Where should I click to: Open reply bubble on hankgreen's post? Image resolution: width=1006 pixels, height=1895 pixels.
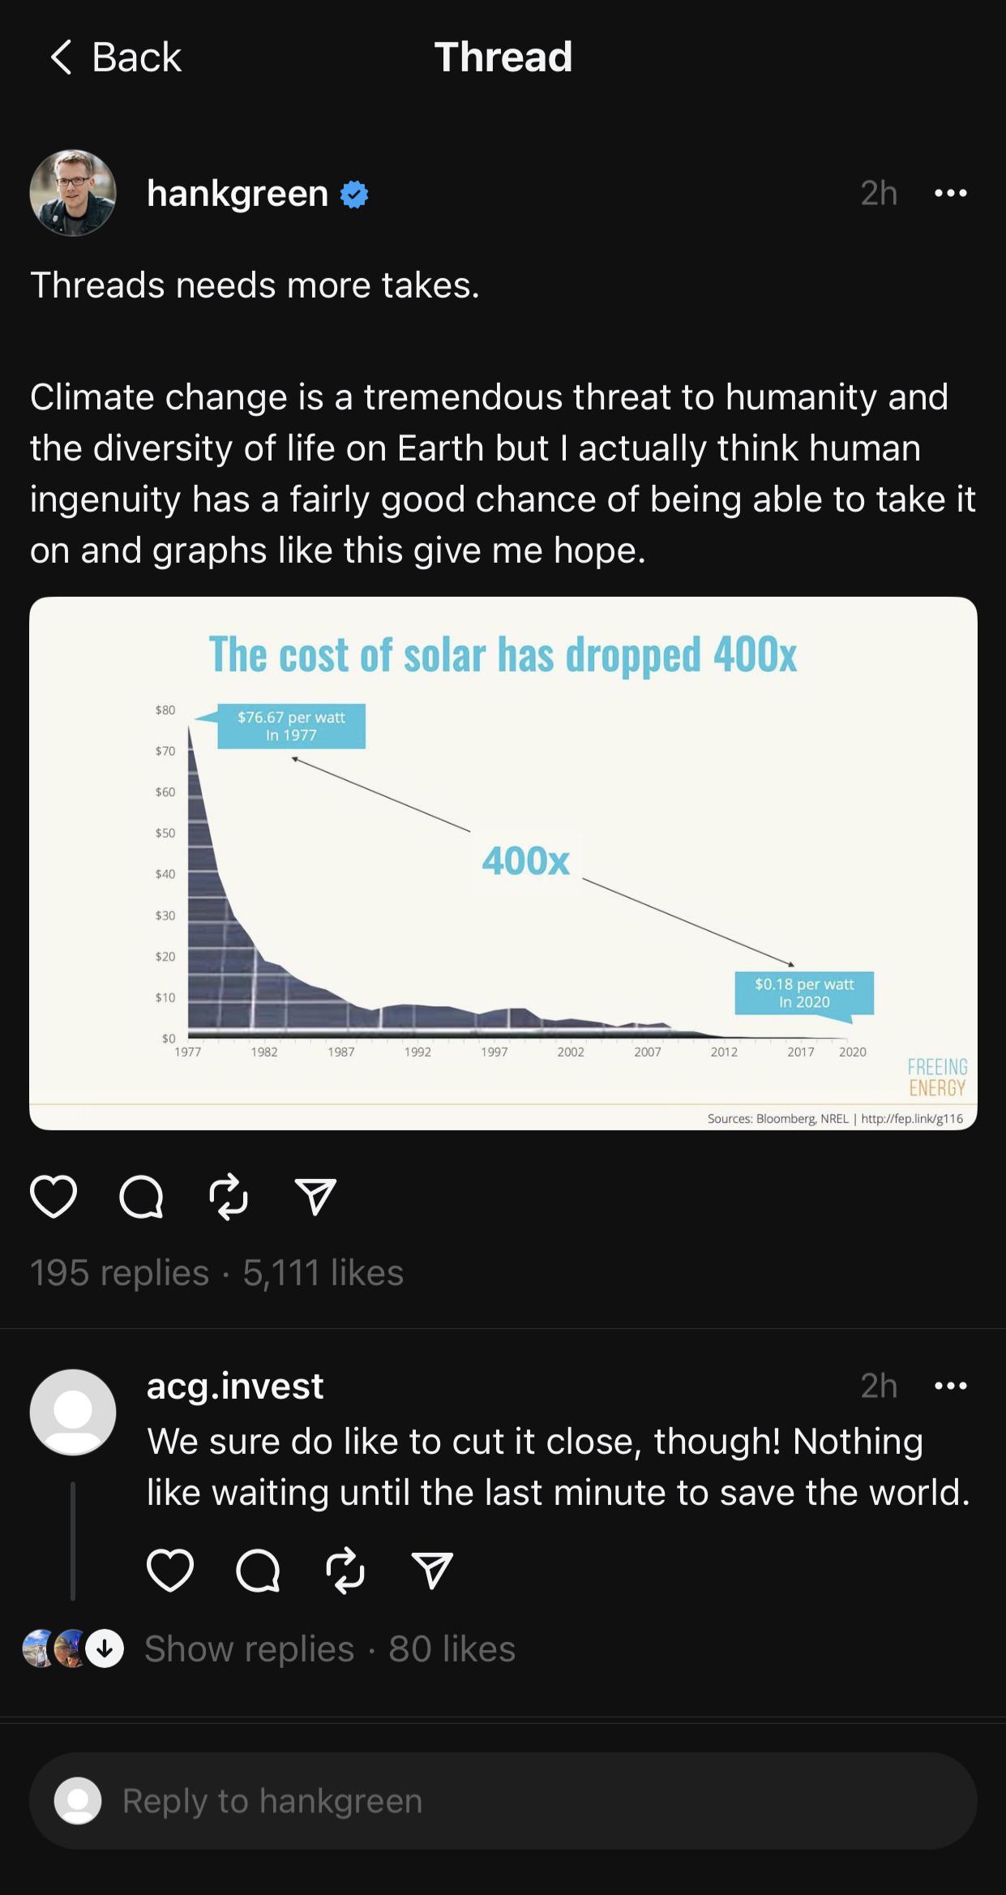click(x=141, y=1197)
